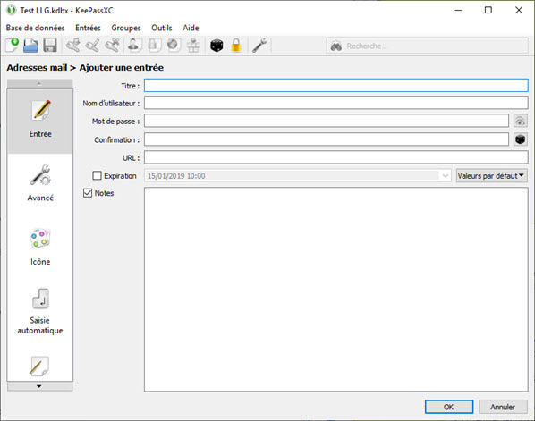
Task: Open the expiration date dropdown arrow
Action: [x=446, y=176]
